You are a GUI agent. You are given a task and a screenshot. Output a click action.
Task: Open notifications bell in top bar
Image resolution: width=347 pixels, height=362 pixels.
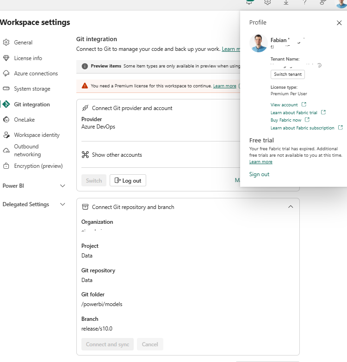click(249, 2)
